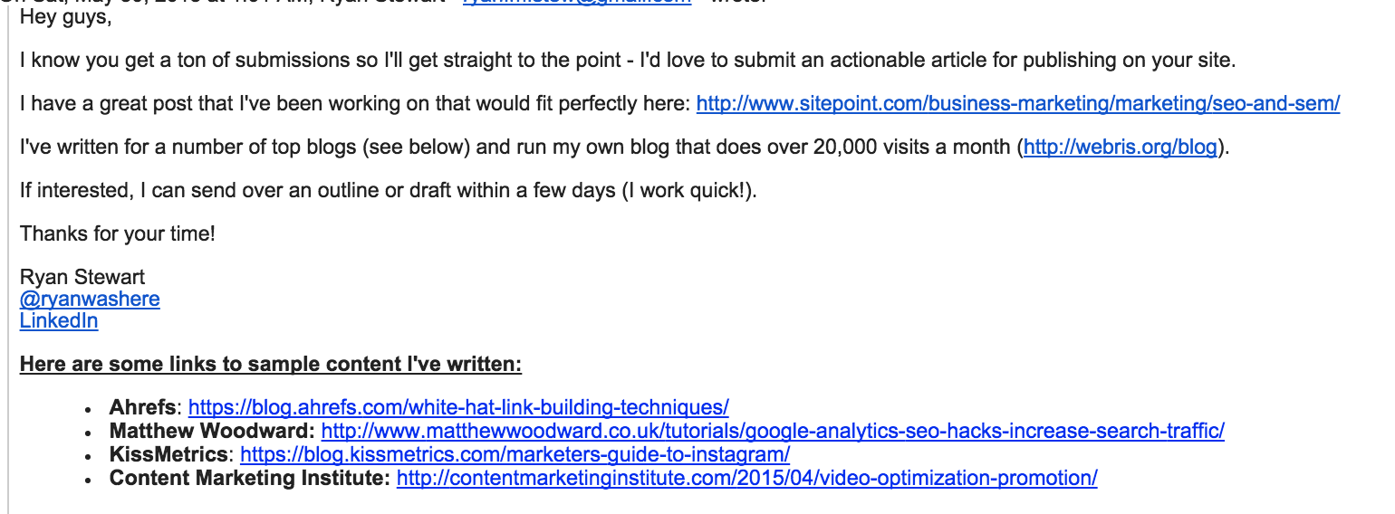The width and height of the screenshot is (1395, 514).
Task: Click the line starting "If interested, I can send"
Action: pos(388,191)
